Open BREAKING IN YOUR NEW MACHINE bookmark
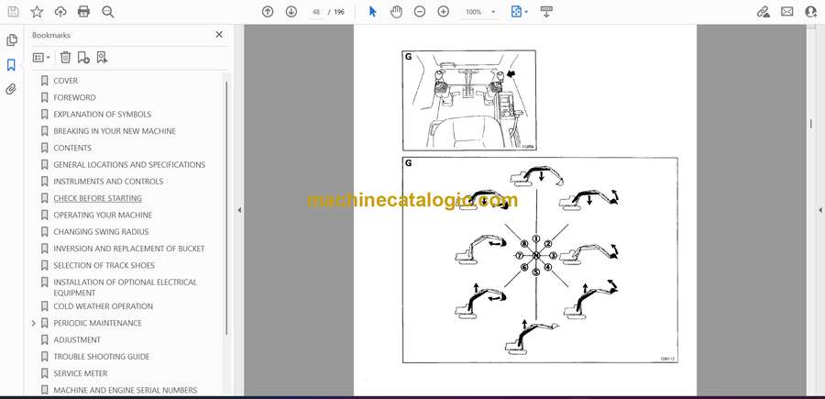 click(115, 131)
